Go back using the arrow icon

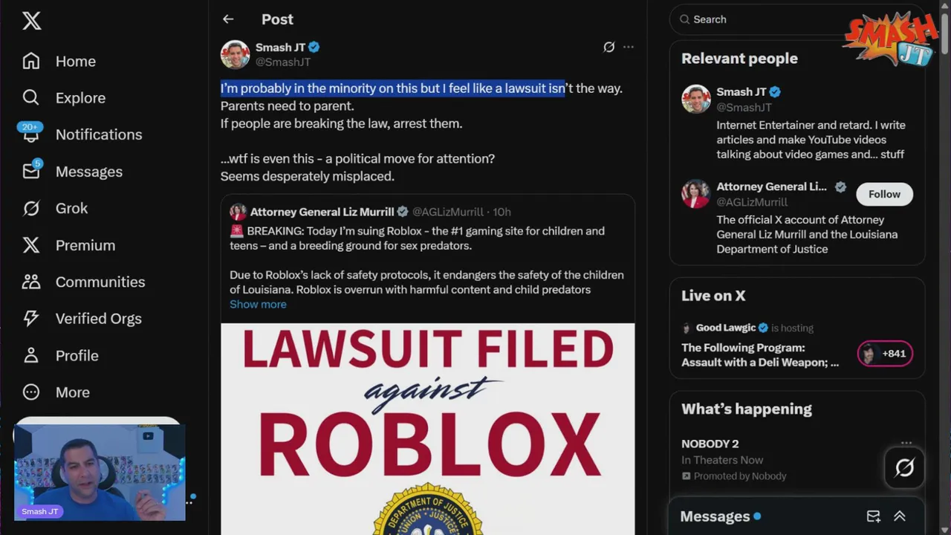(228, 19)
